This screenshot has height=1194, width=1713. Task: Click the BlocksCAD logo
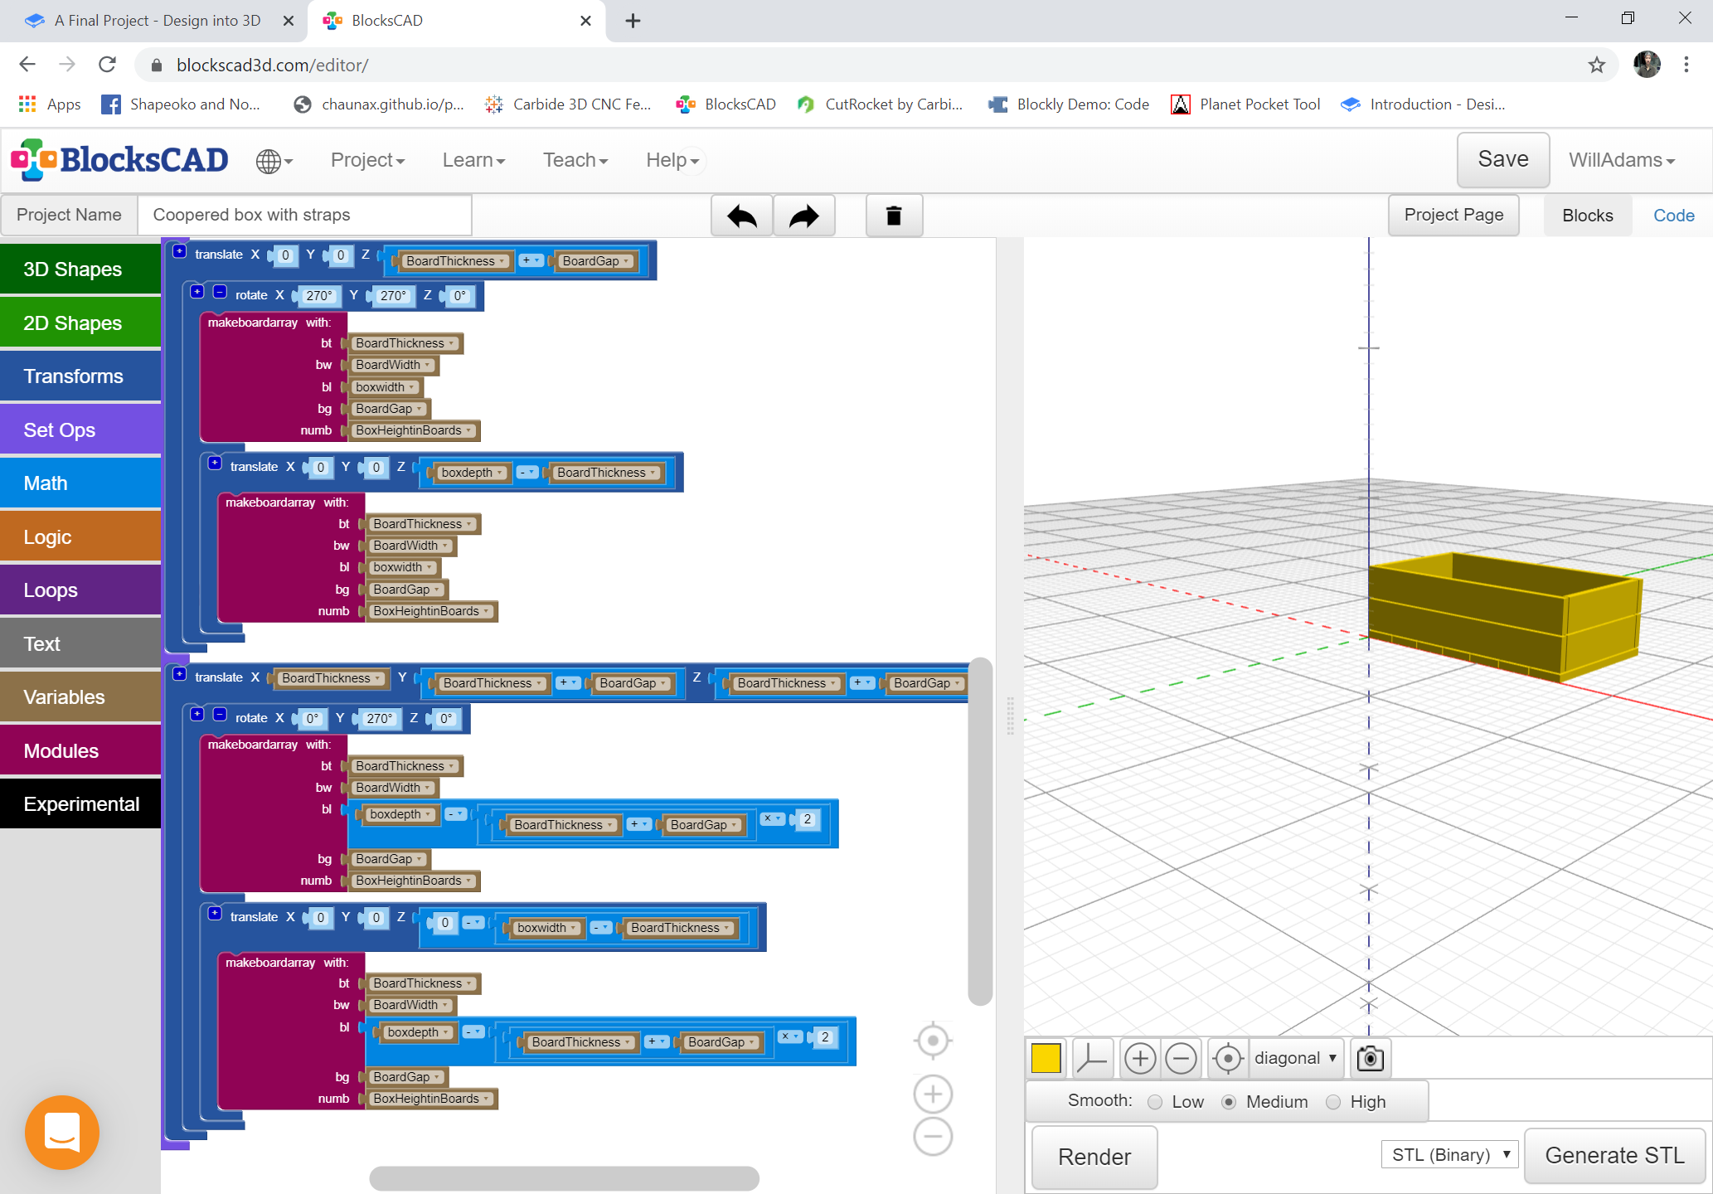tap(119, 159)
